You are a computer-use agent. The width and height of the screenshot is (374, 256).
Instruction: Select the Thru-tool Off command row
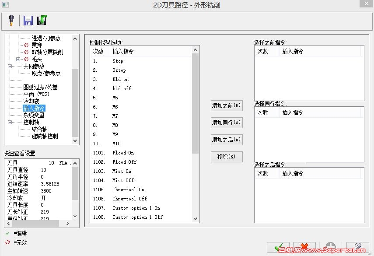141,199
